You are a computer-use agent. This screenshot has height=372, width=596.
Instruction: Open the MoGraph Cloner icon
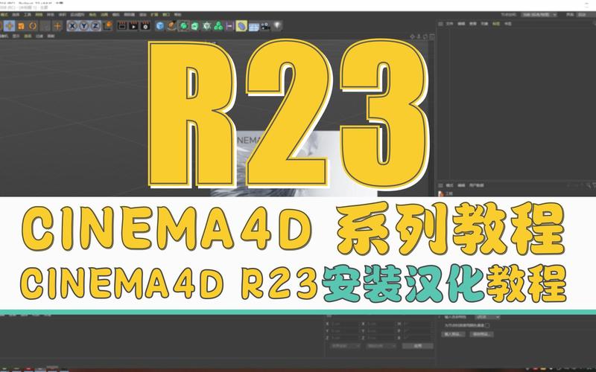pyautogui.click(x=206, y=26)
